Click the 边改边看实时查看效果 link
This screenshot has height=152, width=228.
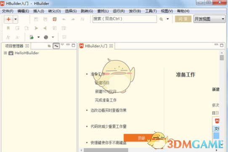109,110
